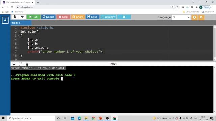This screenshot has width=216, height=121.
Task: Go forward in the browser
Action: coord(7,7)
